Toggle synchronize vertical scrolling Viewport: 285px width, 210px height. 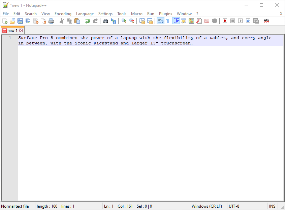pyautogui.click(x=142, y=21)
